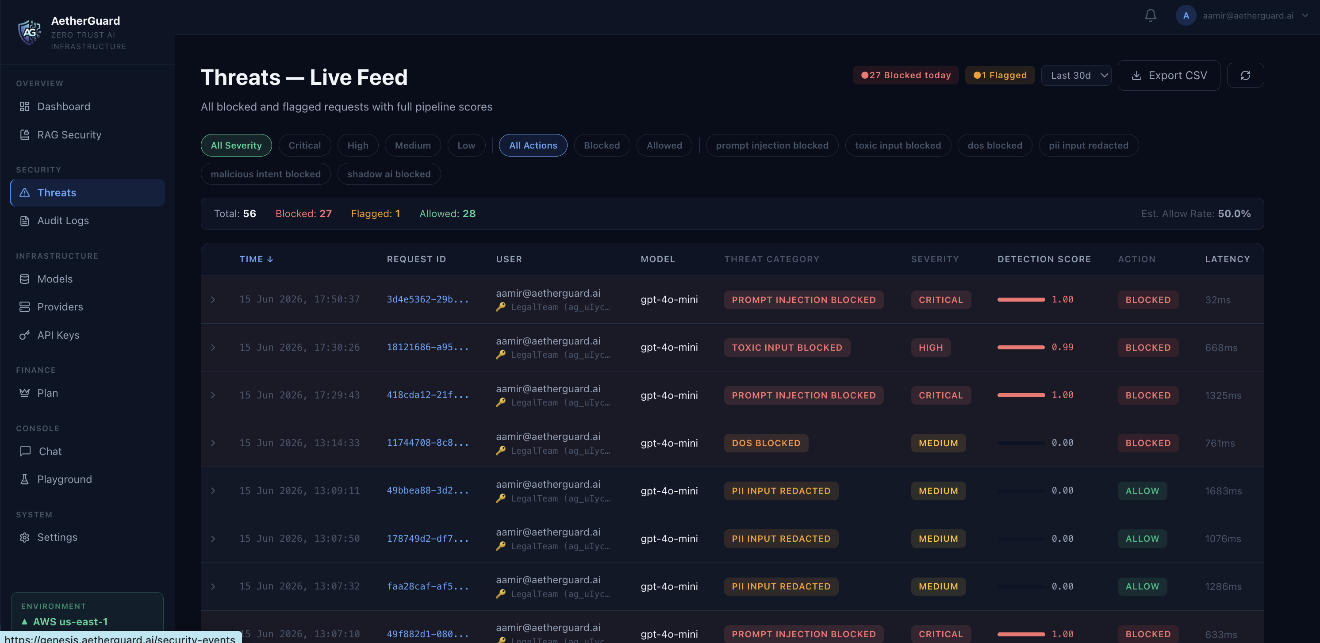Click detection score bar in 13:14:33 row
This screenshot has width=1320, height=643.
1021,443
